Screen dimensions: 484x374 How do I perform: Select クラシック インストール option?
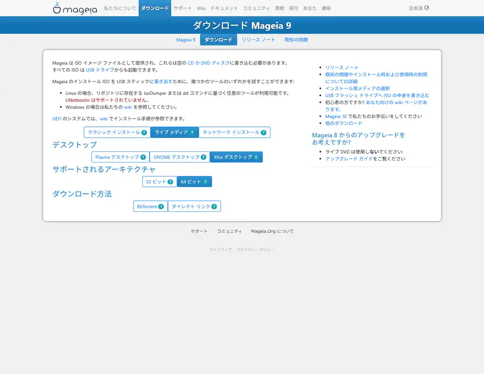coord(117,133)
